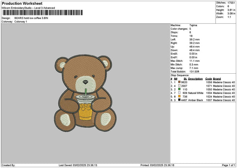Click the black 4467 Amber Black swatch

(x=180, y=100)
